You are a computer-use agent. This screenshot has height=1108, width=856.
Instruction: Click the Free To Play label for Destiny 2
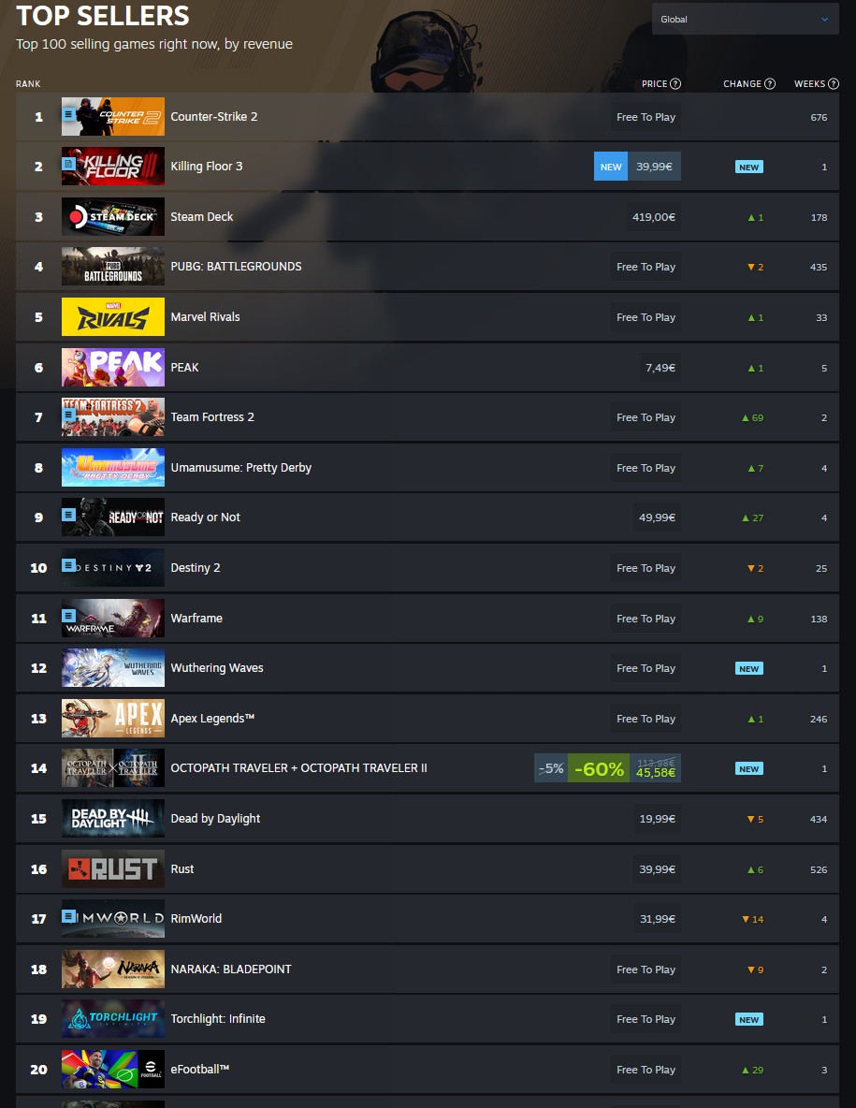tap(646, 568)
